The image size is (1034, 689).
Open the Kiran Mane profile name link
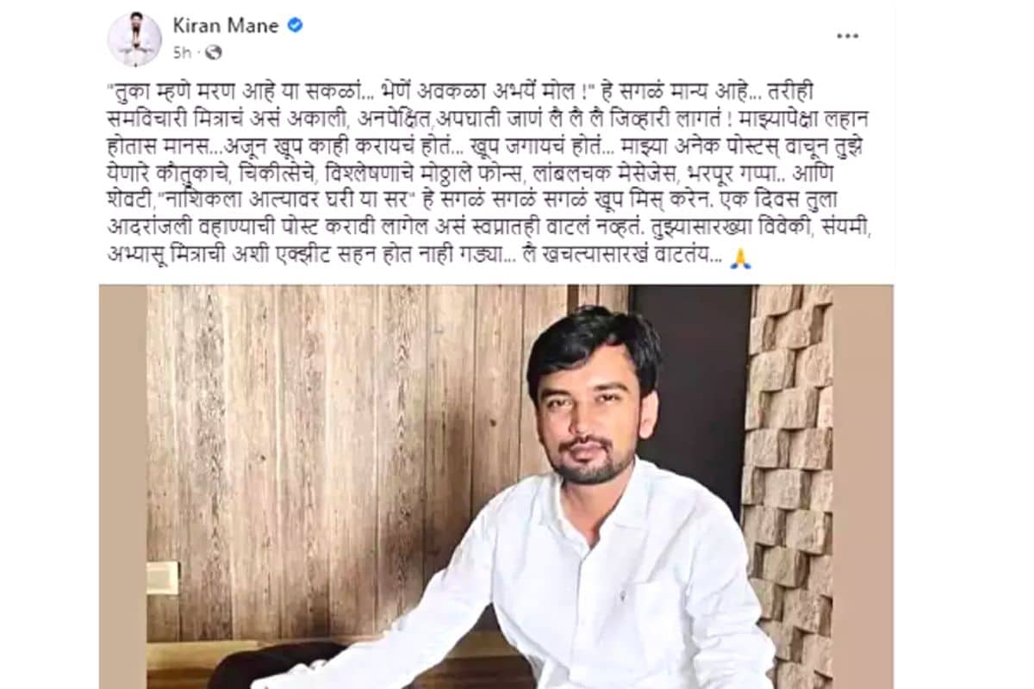point(226,26)
